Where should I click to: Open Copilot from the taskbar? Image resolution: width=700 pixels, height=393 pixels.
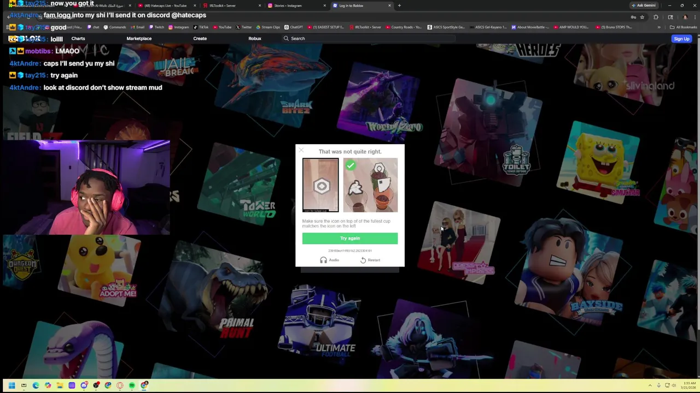click(x=48, y=385)
